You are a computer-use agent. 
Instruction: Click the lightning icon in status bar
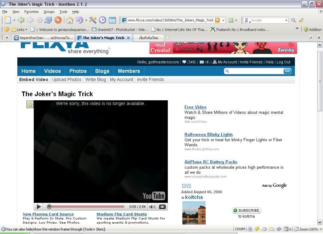(x=257, y=229)
